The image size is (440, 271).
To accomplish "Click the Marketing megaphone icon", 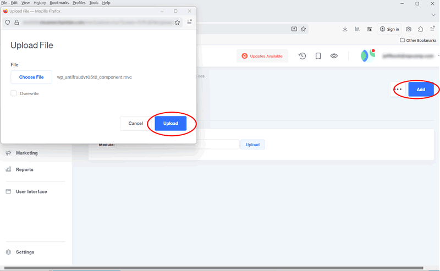I will coord(8,153).
